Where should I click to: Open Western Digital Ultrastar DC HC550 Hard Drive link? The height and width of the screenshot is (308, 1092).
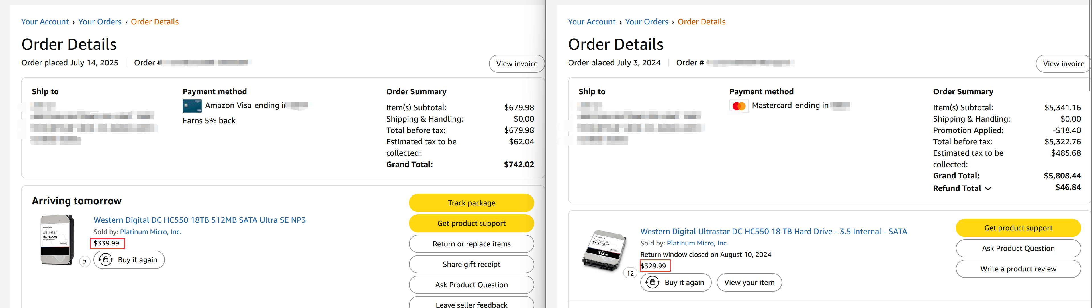click(773, 231)
